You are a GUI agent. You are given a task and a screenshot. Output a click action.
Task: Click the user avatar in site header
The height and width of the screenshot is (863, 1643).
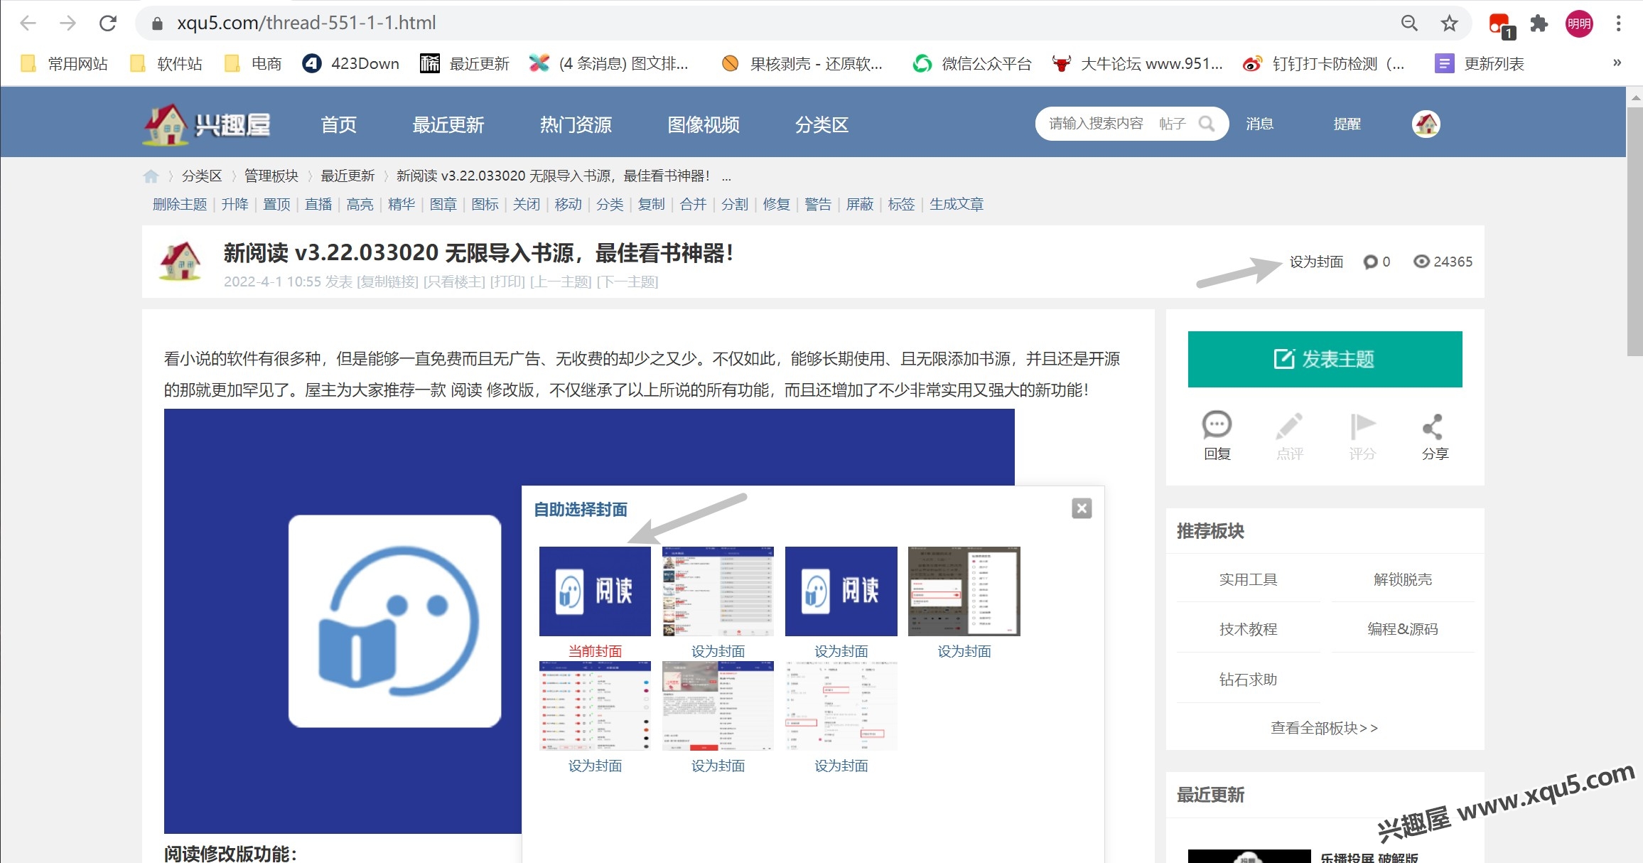click(x=1426, y=124)
